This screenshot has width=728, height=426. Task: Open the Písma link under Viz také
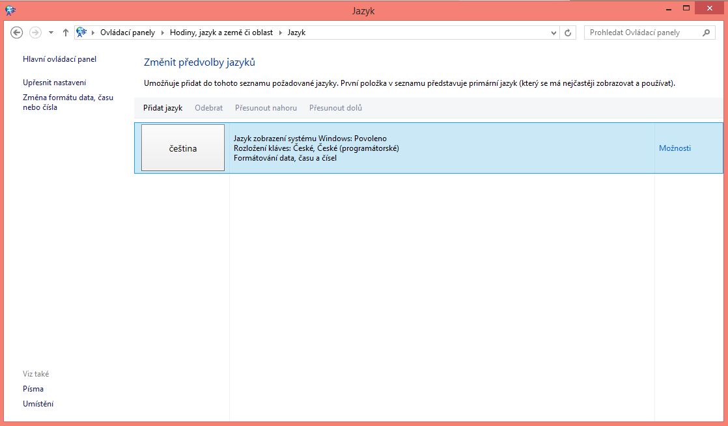(33, 389)
